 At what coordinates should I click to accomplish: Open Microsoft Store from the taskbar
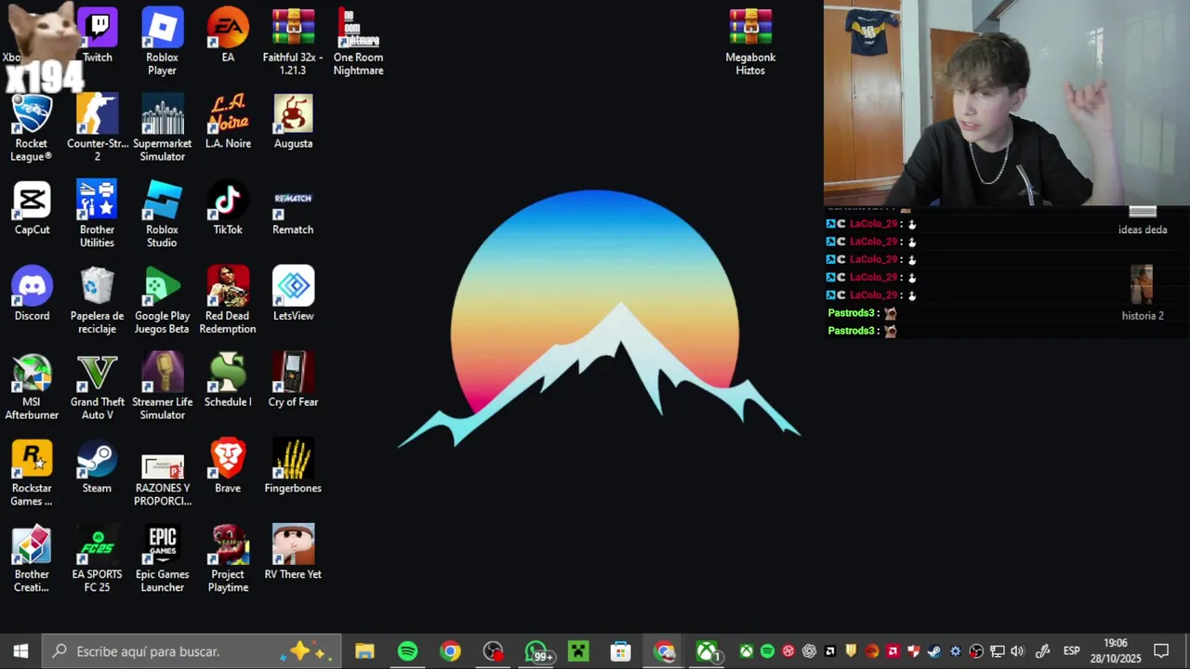pos(621,651)
